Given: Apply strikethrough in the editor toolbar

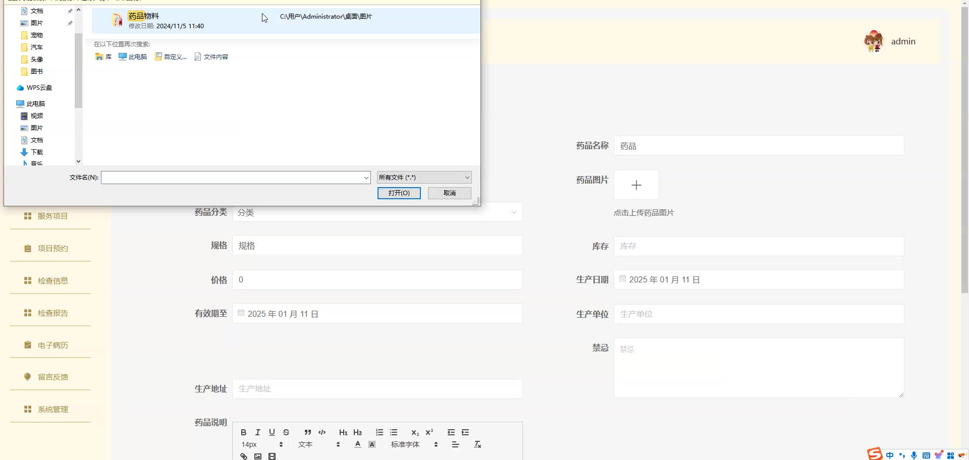Looking at the screenshot, I should (286, 432).
